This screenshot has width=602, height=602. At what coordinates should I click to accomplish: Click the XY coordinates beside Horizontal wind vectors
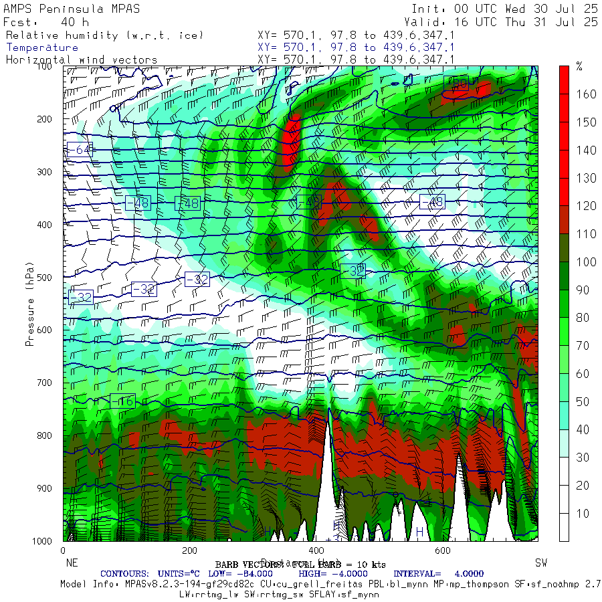[x=356, y=60]
